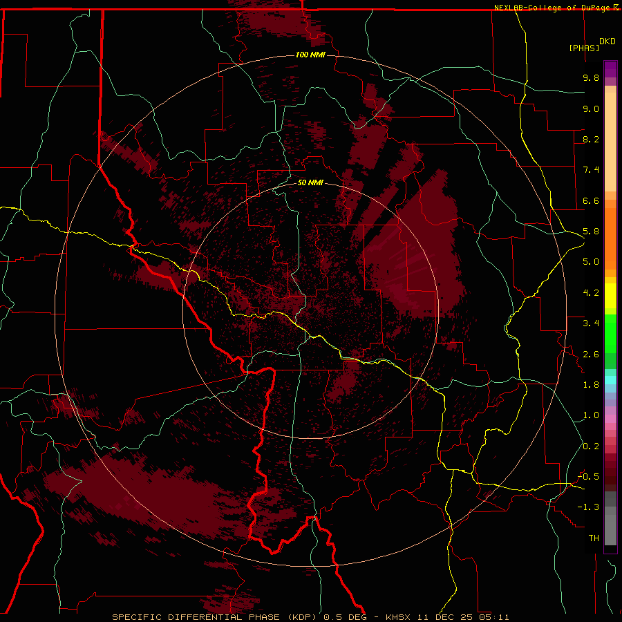Click the yellow color bar segment

tap(610, 296)
